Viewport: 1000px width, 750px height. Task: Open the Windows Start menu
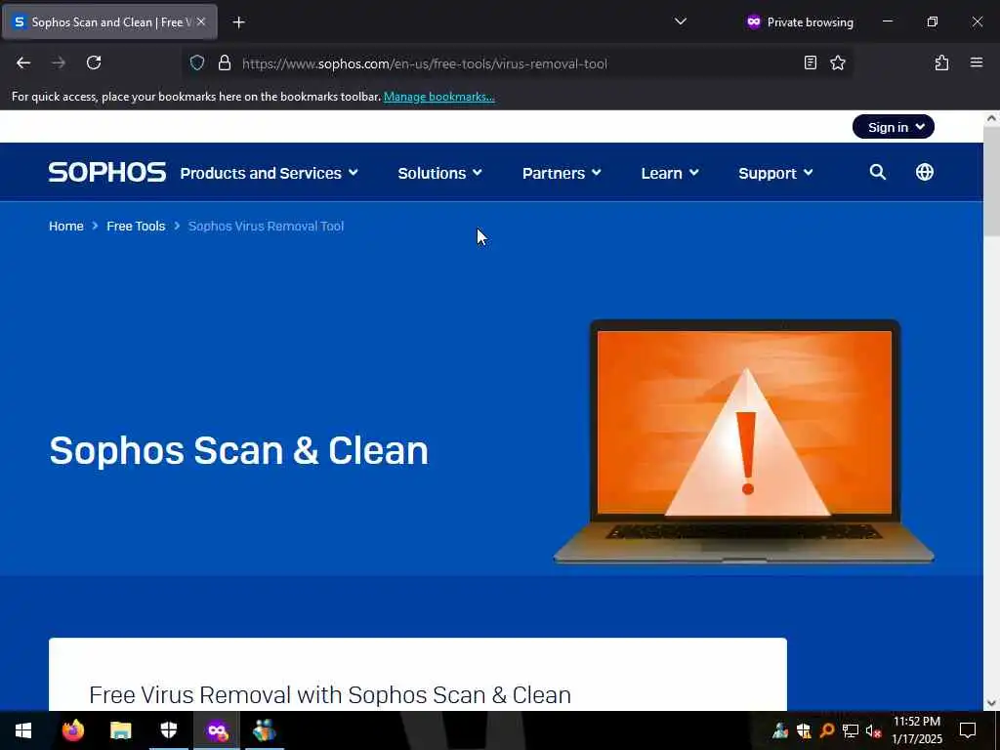(23, 730)
